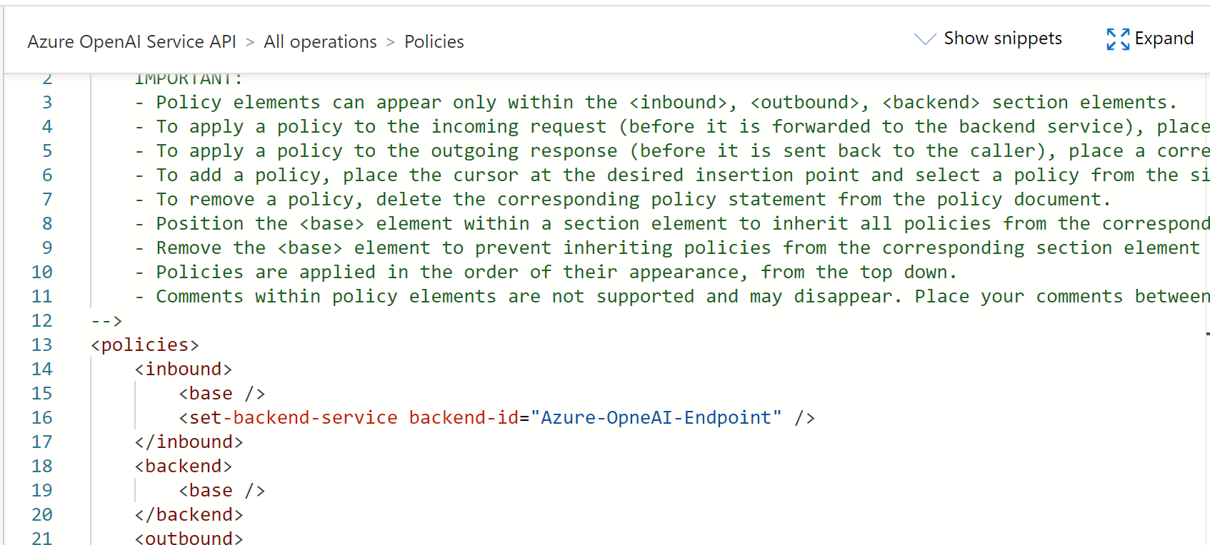1210x545 pixels.
Task: Click the <base /> element on line 19
Action: point(222,491)
